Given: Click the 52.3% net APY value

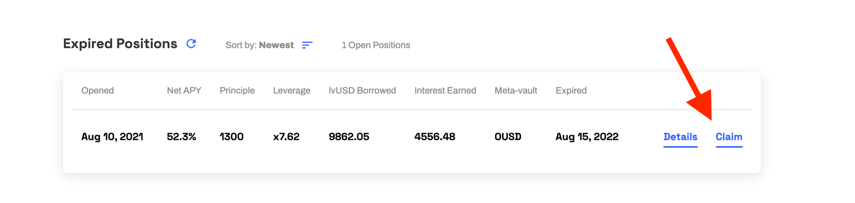Looking at the screenshot, I should [181, 137].
